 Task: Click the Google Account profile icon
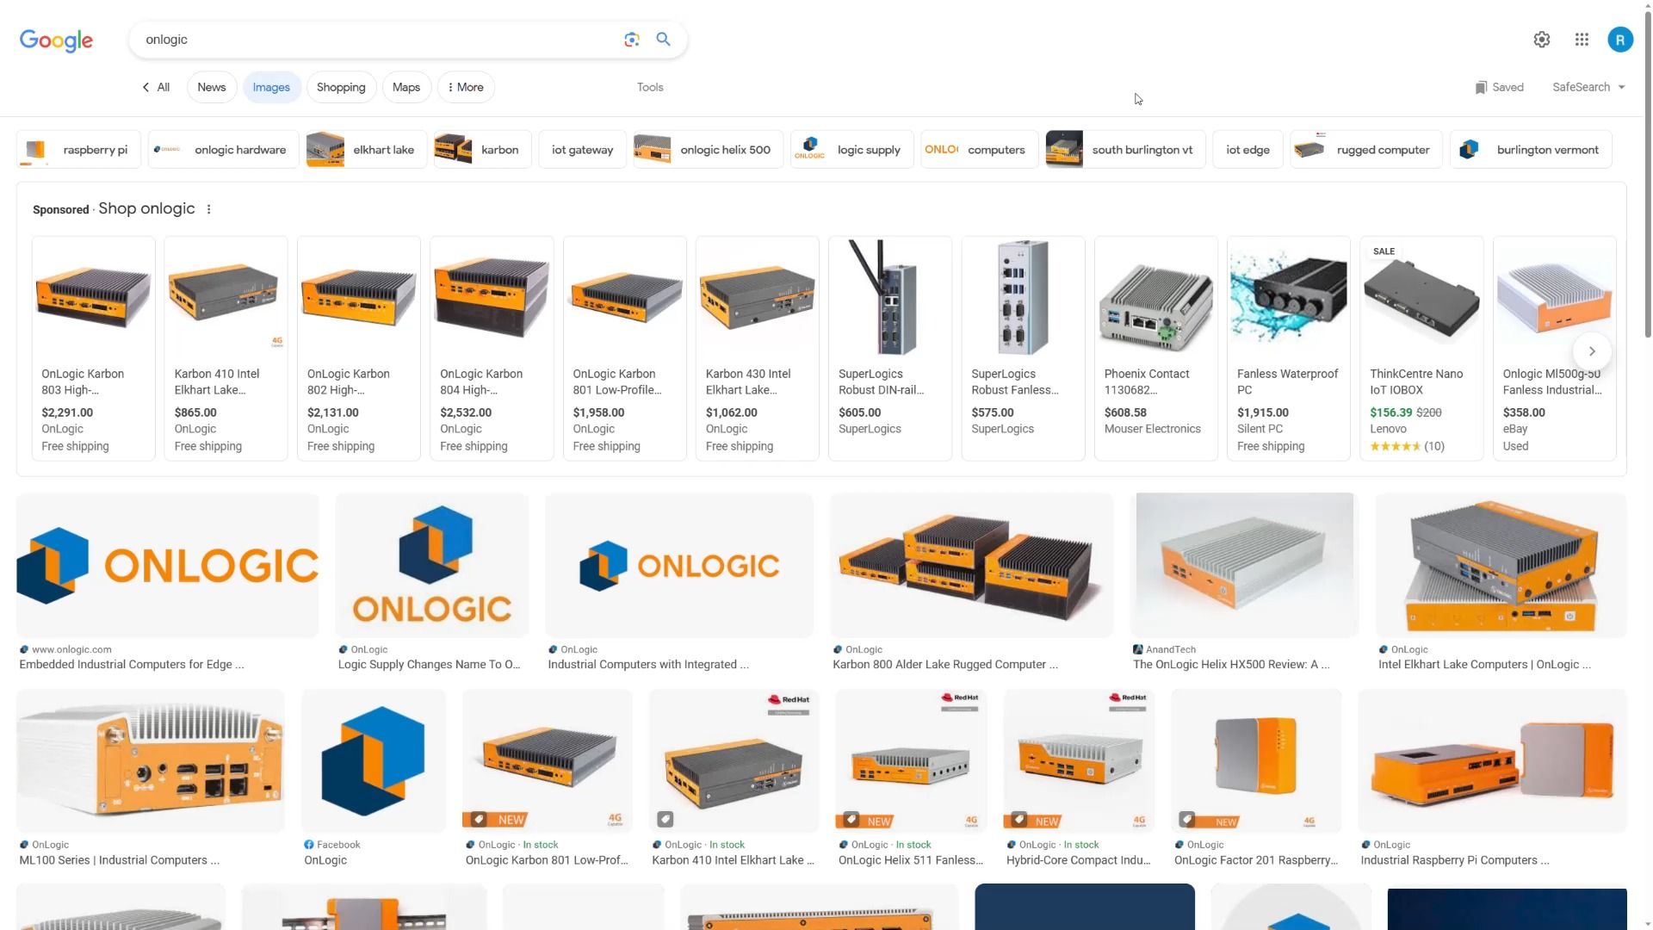tap(1622, 40)
